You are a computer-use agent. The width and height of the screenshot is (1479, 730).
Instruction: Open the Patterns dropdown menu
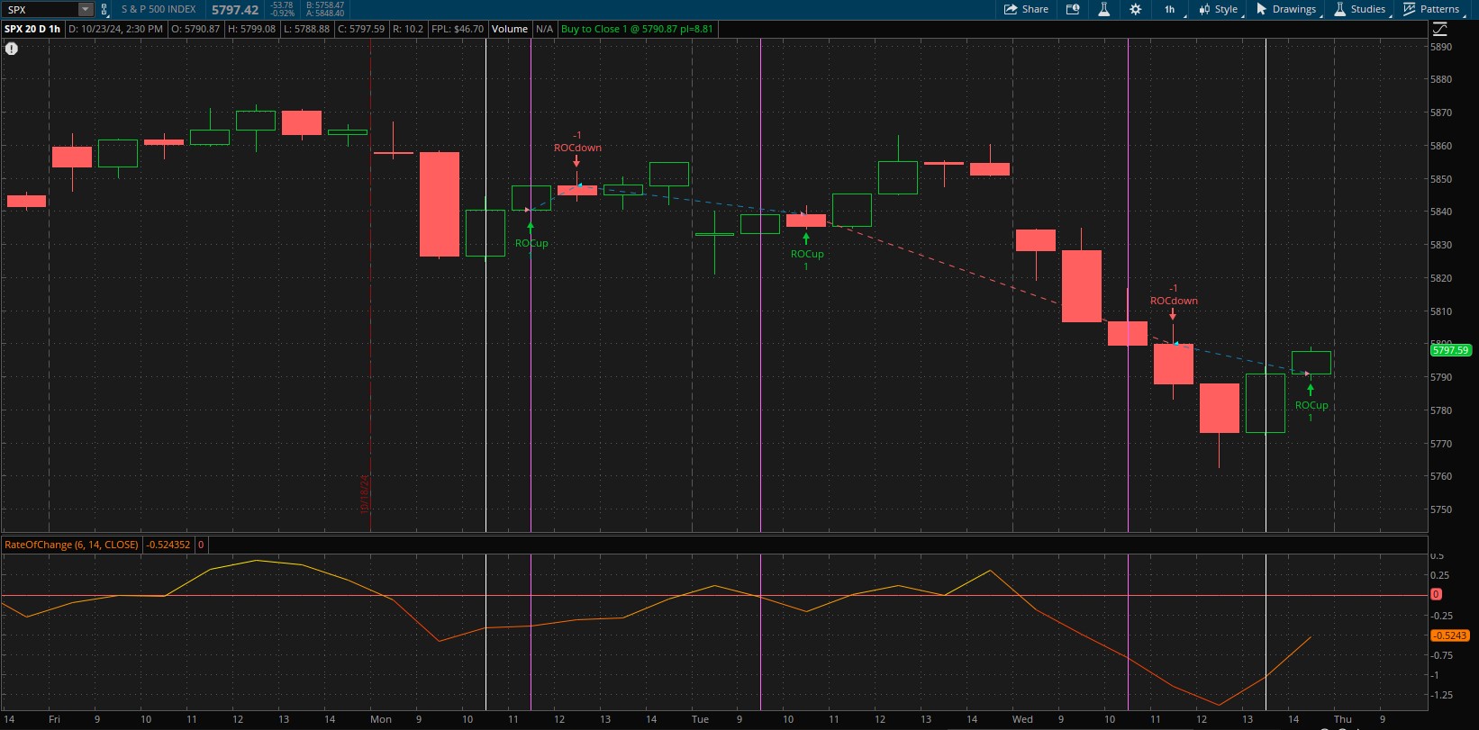[1432, 9]
